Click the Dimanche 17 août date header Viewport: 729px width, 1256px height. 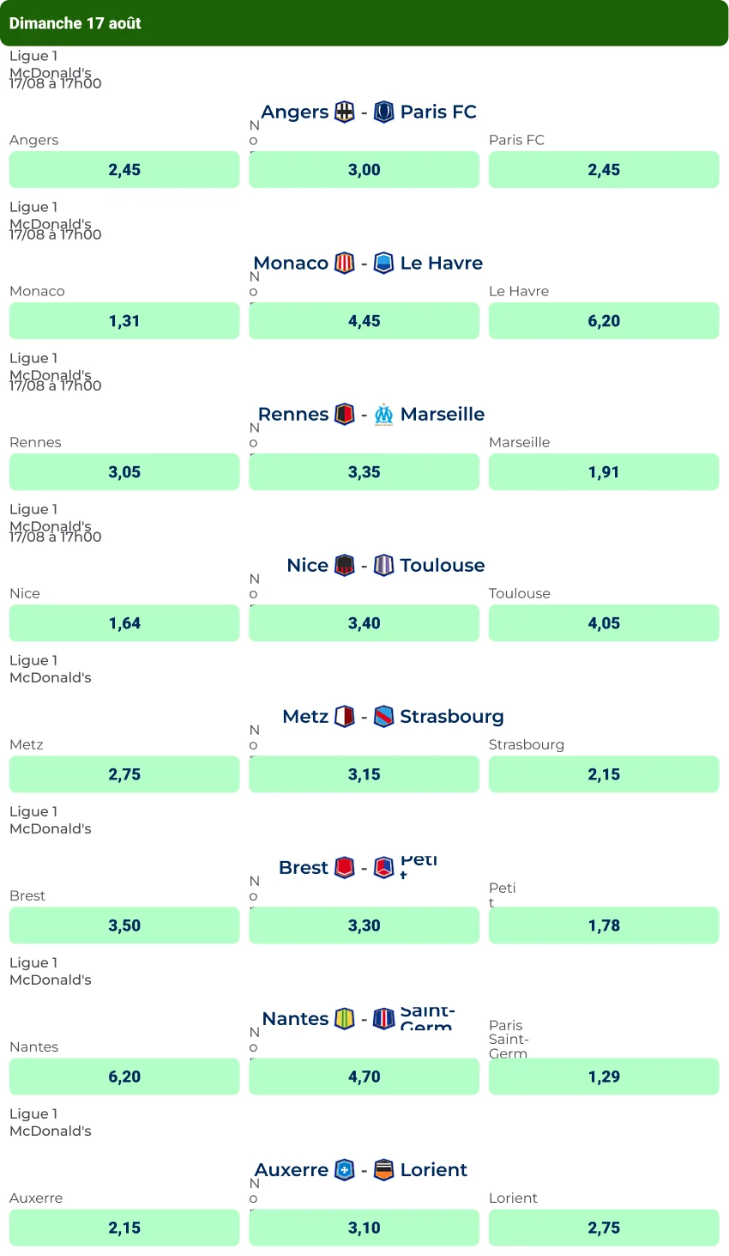[75, 23]
